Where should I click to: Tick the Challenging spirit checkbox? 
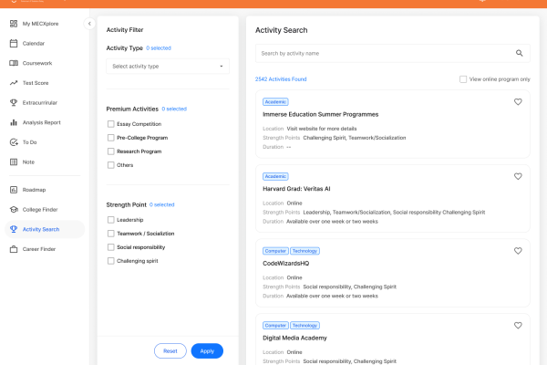[111, 261]
